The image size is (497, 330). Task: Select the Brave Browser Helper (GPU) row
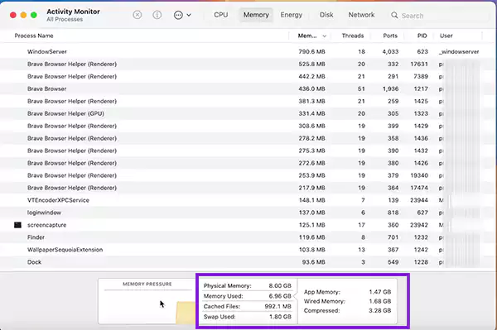coord(248,113)
